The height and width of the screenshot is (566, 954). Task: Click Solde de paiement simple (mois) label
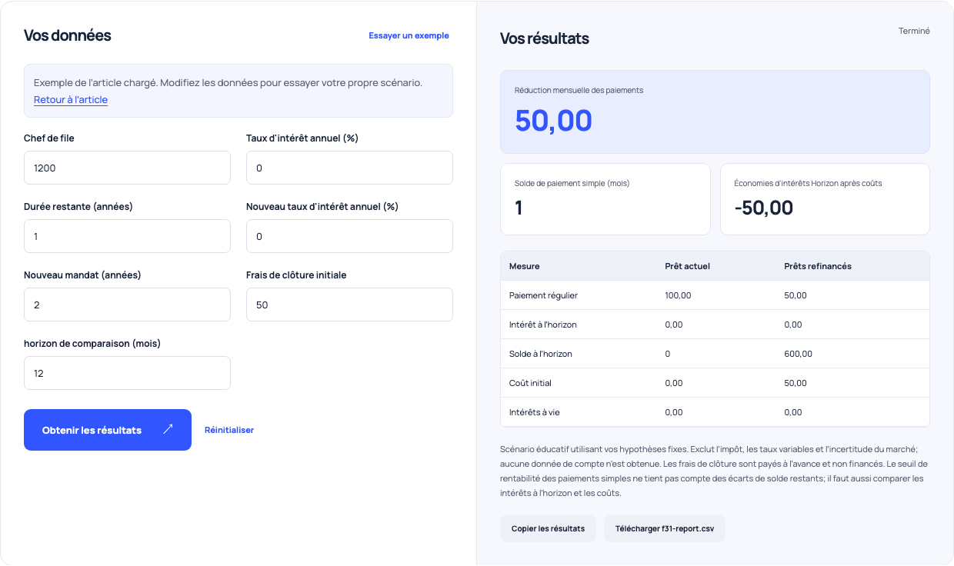point(572,183)
